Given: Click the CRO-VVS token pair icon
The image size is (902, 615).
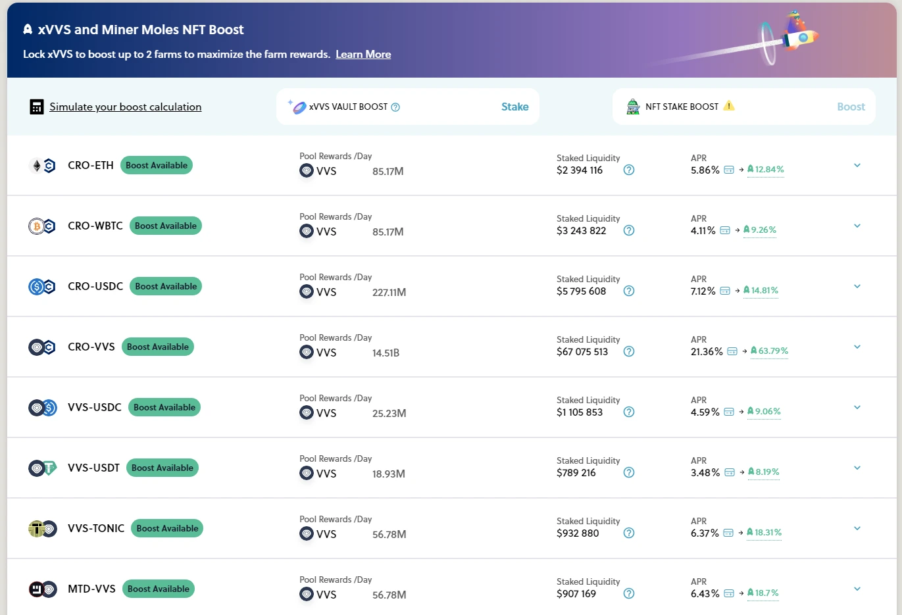Looking at the screenshot, I should [42, 347].
